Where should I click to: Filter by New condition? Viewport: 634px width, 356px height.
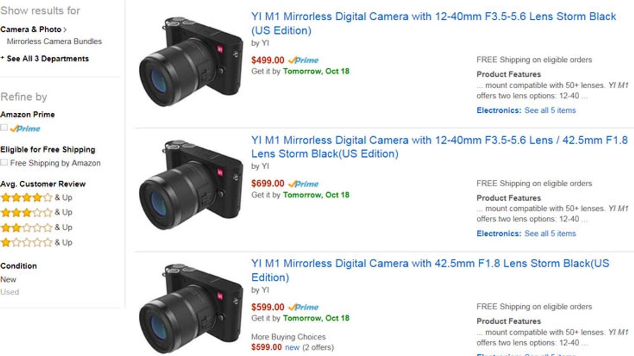(x=8, y=280)
